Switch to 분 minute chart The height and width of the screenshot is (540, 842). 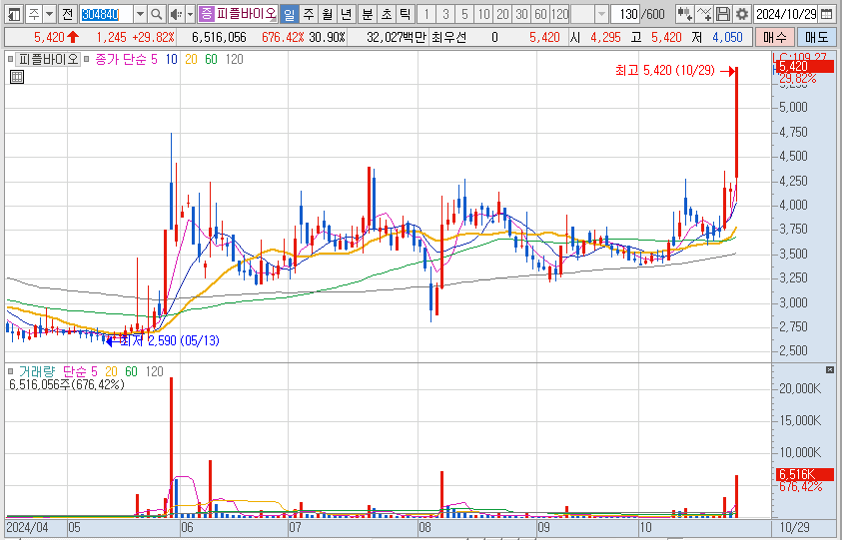[x=368, y=14]
